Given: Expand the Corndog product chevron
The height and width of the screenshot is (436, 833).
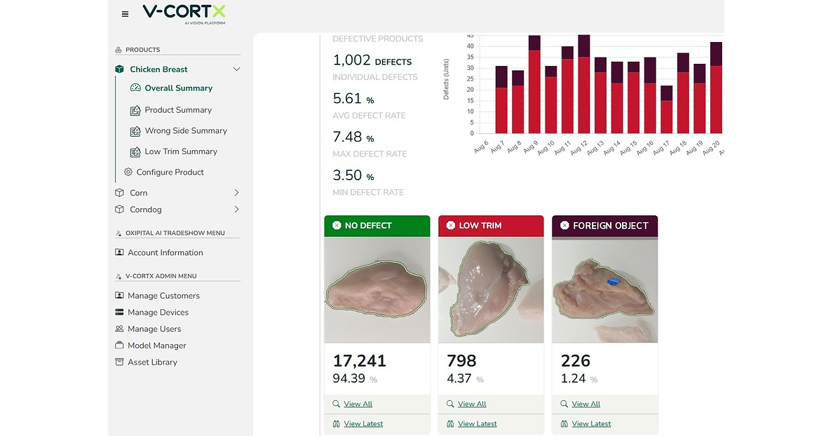Looking at the screenshot, I should tap(236, 209).
